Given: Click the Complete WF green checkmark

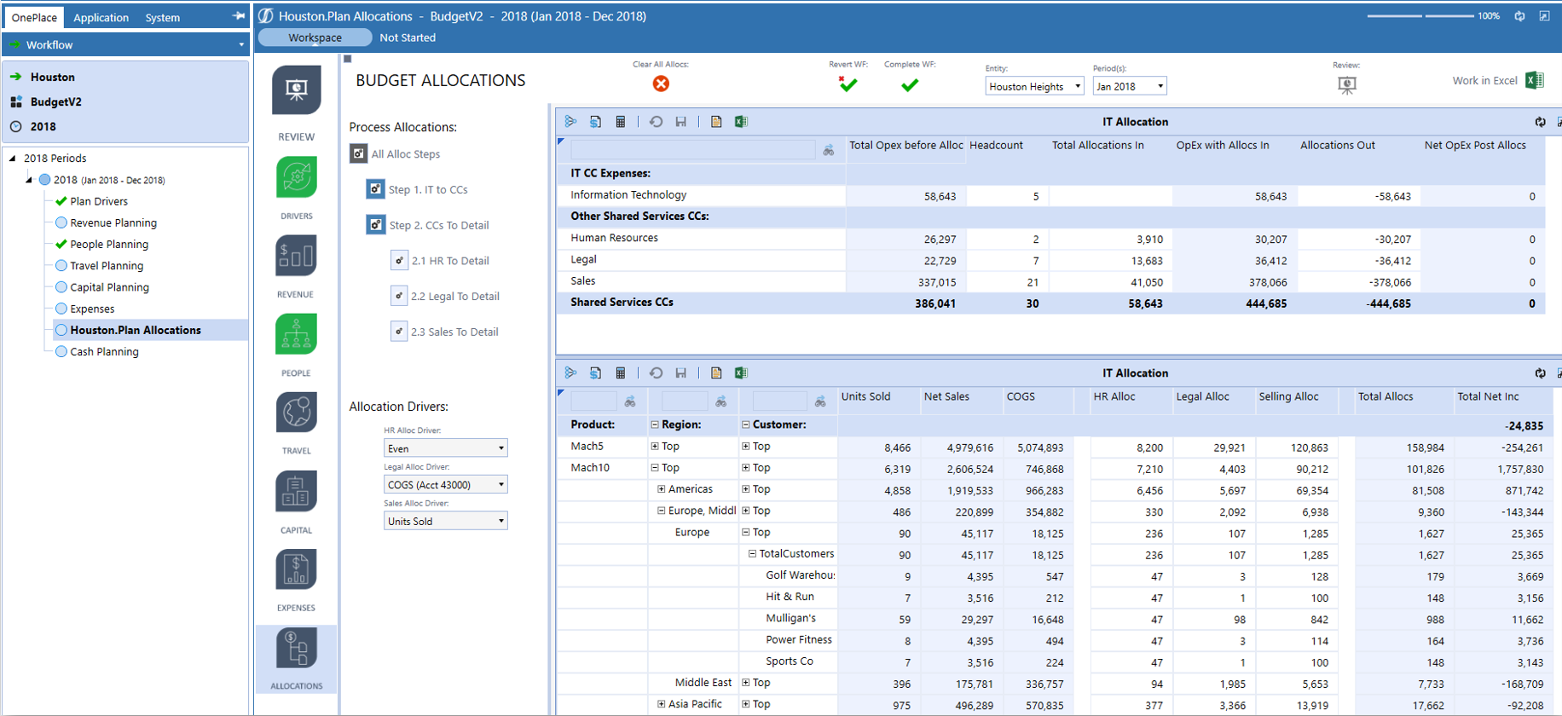Looking at the screenshot, I should pyautogui.click(x=910, y=85).
